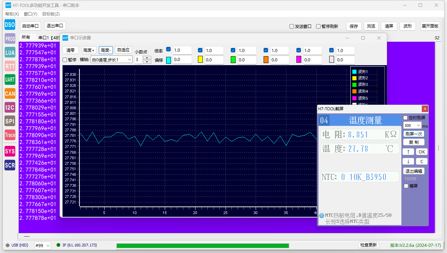Decrease the 小数点 value with down arrow
447x253 pixels.
pyautogui.click(x=147, y=62)
